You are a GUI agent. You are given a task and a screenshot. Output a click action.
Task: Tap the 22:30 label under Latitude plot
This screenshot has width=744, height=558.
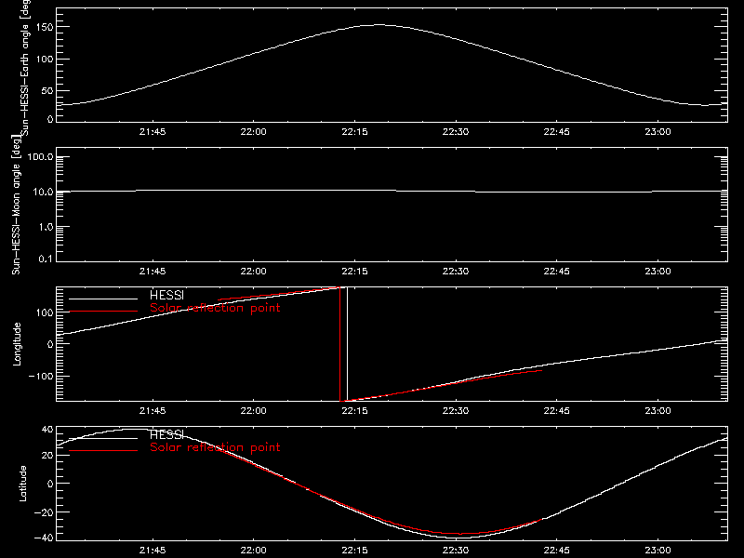456,551
